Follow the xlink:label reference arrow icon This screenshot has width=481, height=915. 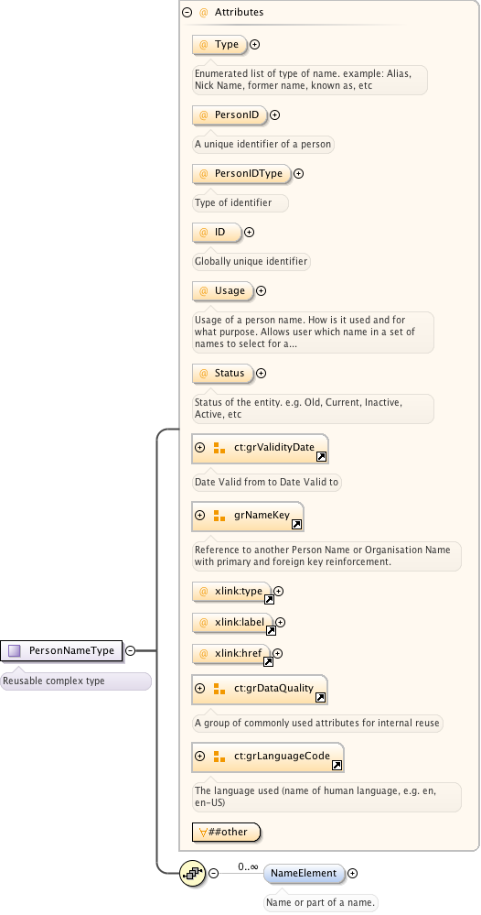pos(271,630)
